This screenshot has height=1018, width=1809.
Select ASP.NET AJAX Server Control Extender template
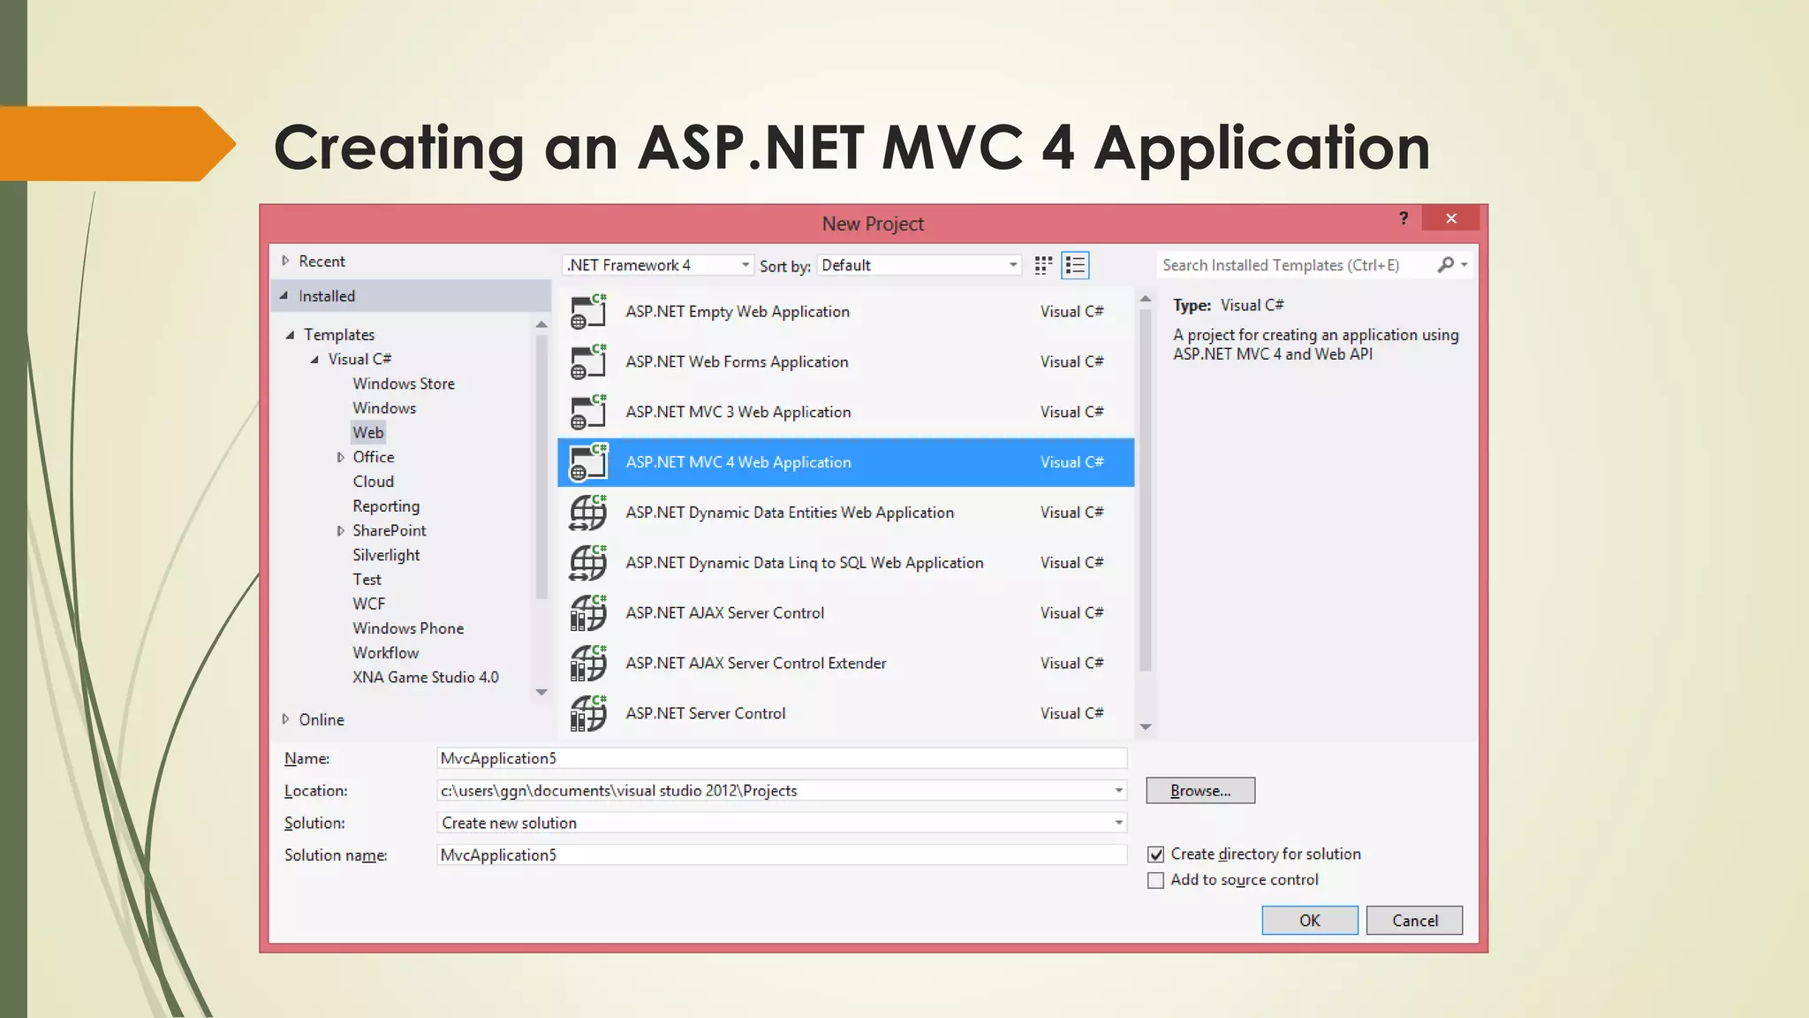(x=845, y=664)
